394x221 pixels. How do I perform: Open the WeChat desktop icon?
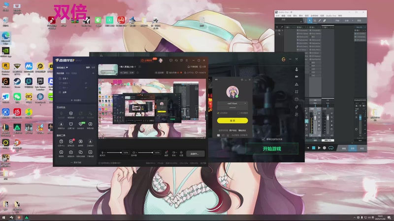[x=17, y=98]
